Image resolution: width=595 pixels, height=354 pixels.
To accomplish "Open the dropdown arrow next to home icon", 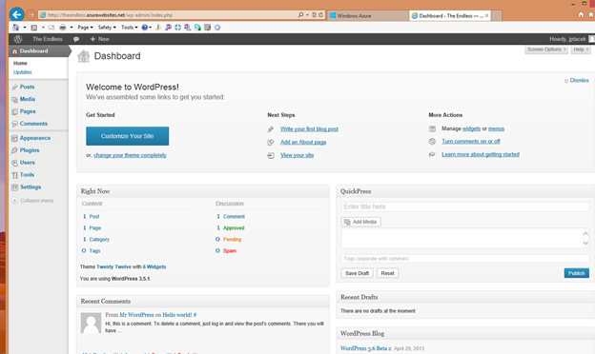I will pyautogui.click(x=25, y=28).
